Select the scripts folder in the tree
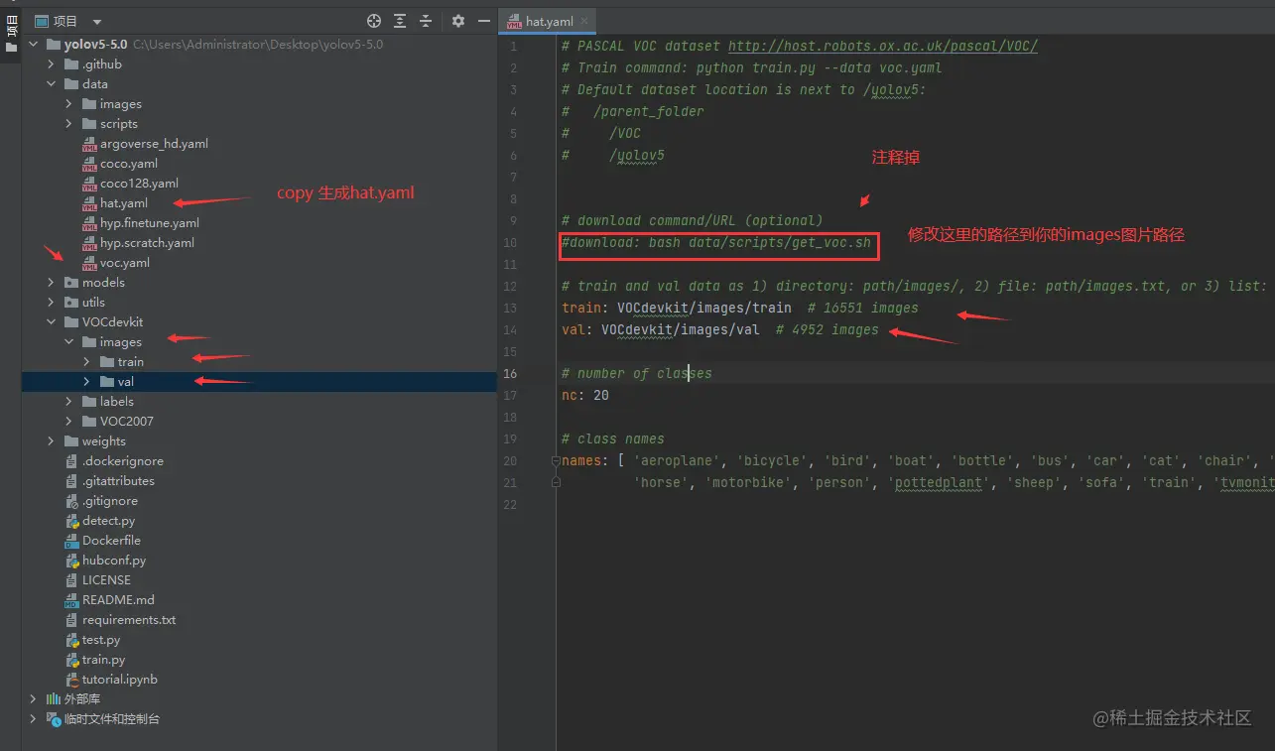The image size is (1275, 751). click(119, 124)
